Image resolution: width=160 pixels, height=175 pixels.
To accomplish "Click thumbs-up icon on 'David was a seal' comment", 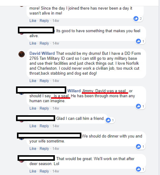I will pos(138,106).
